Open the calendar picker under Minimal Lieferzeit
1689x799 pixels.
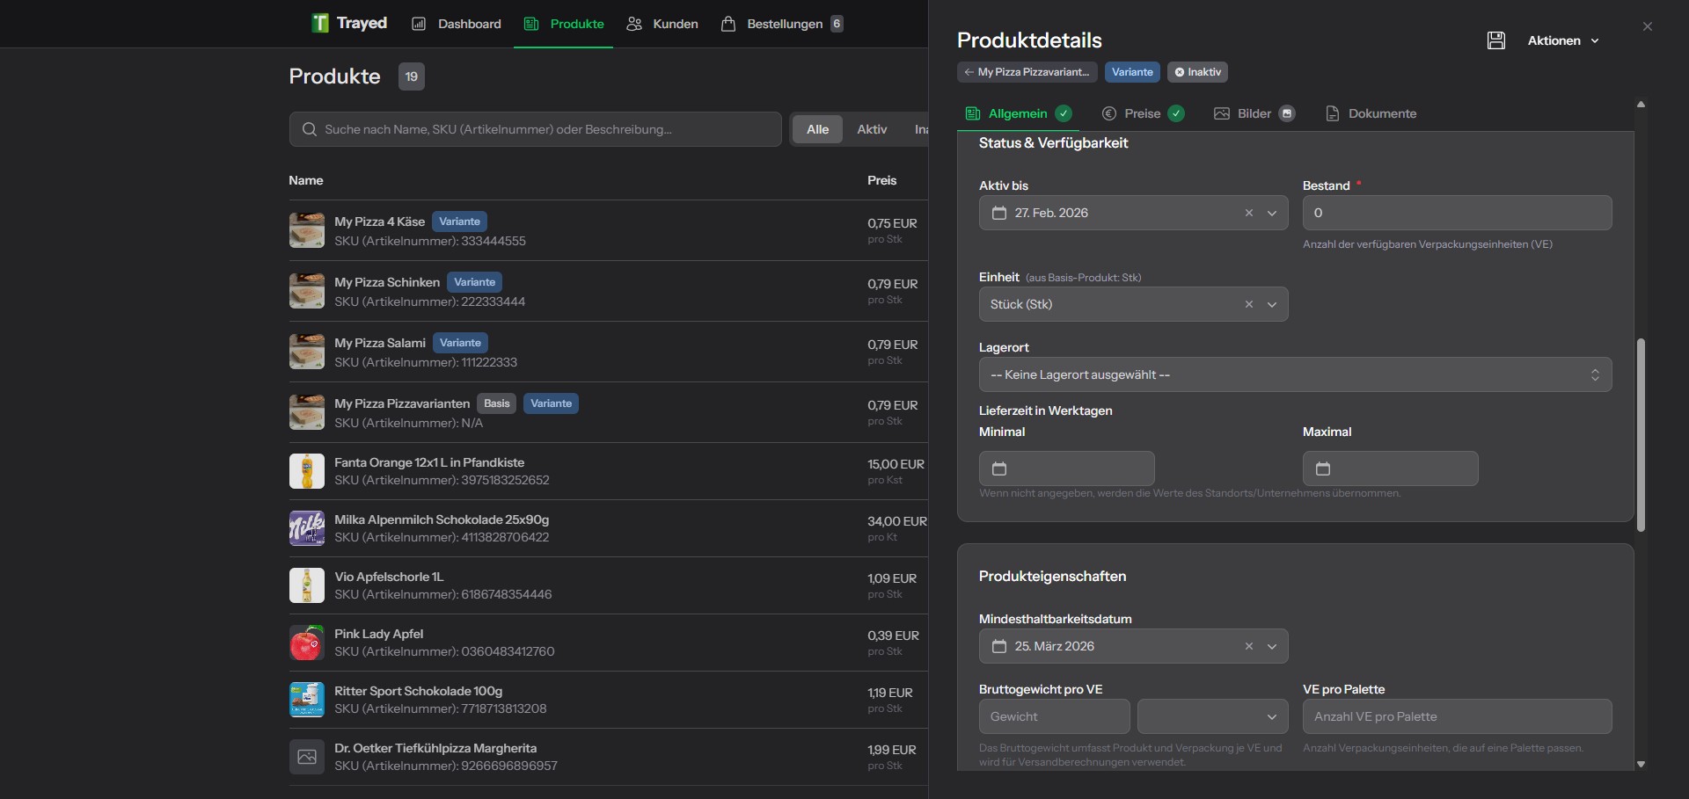pos(999,469)
